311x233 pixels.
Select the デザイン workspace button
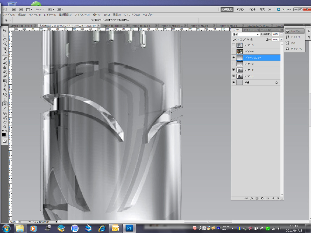[x=240, y=9]
